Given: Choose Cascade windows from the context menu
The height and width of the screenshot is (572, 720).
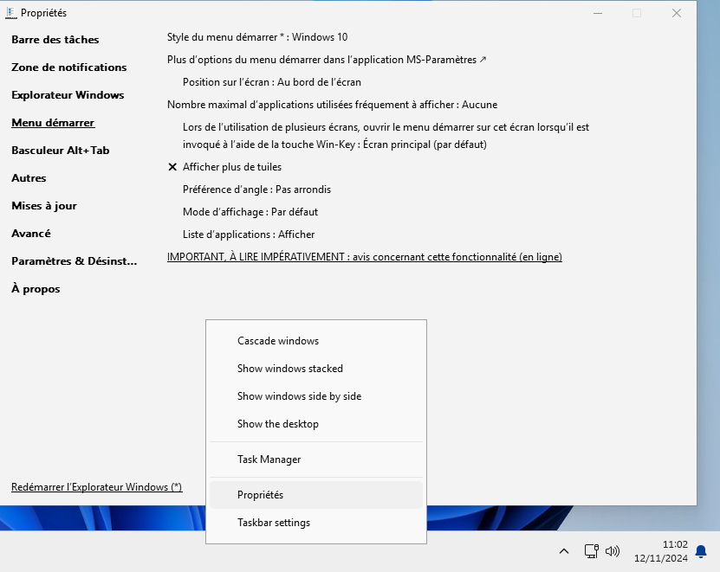Looking at the screenshot, I should pyautogui.click(x=316, y=341).
